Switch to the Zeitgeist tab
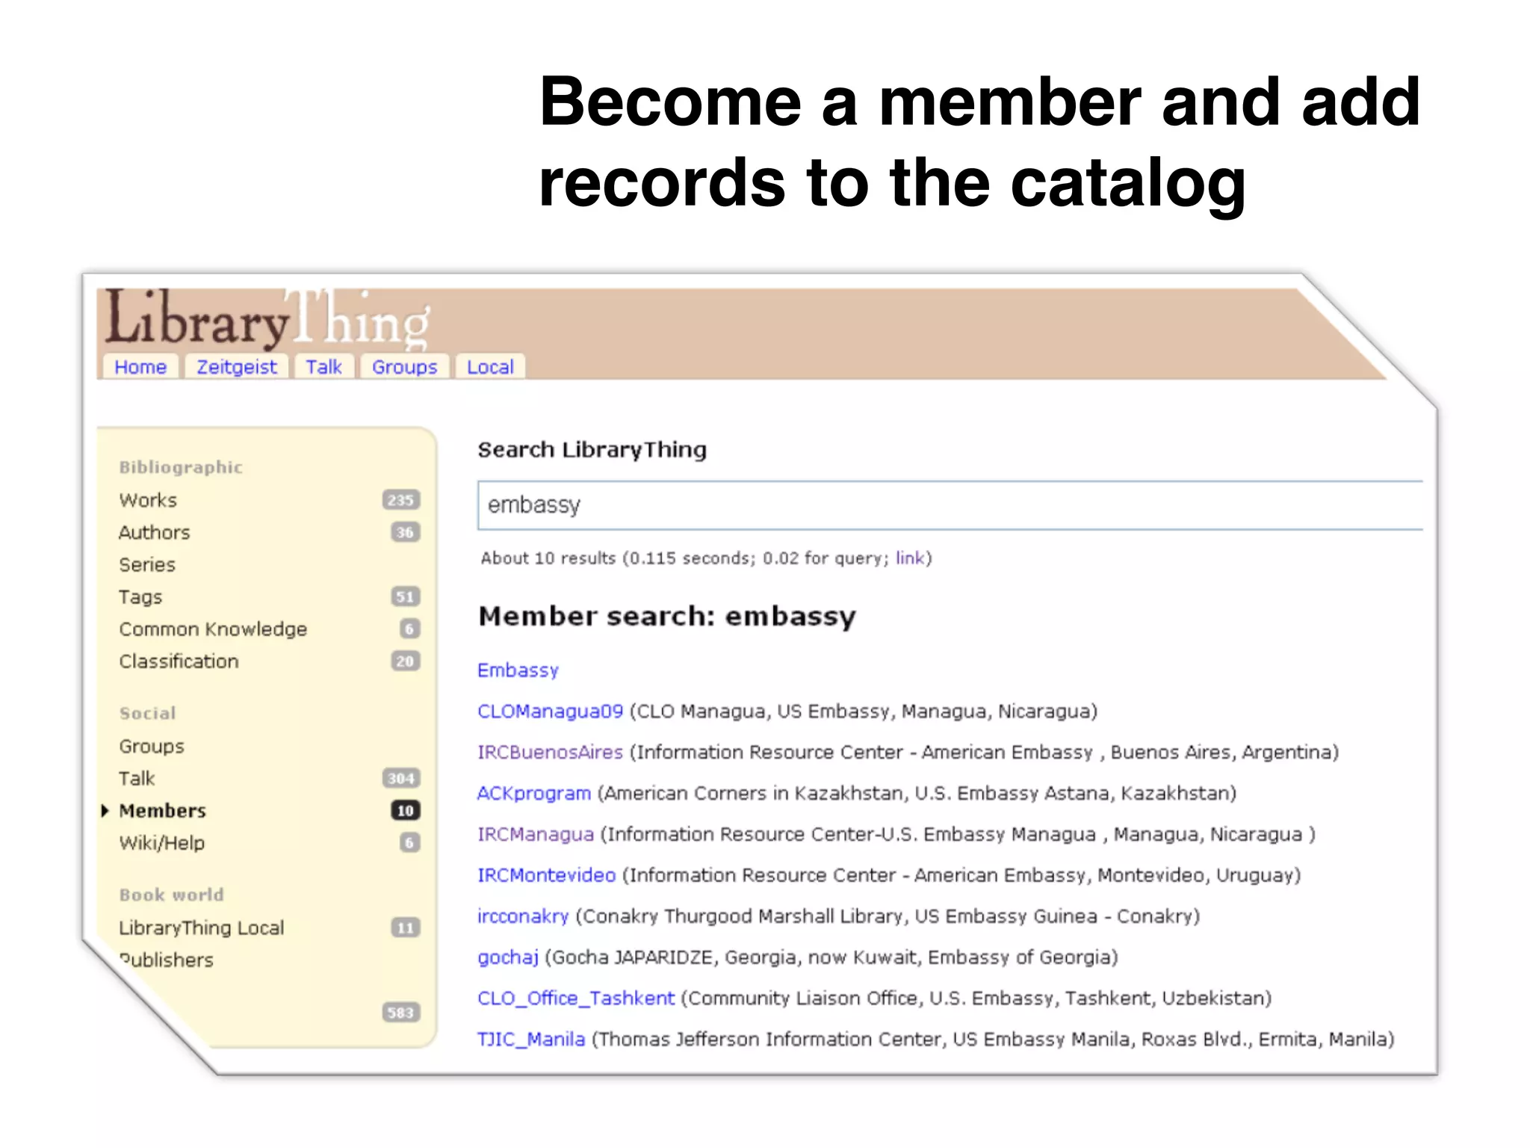Image resolution: width=1530 pixels, height=1148 pixels. (236, 367)
